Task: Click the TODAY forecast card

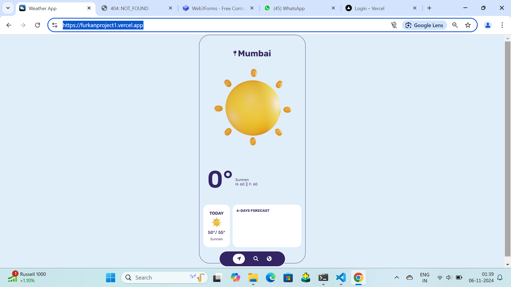Action: [216, 226]
